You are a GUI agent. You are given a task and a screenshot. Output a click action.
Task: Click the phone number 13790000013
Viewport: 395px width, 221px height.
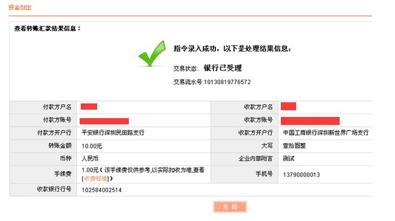click(x=301, y=175)
